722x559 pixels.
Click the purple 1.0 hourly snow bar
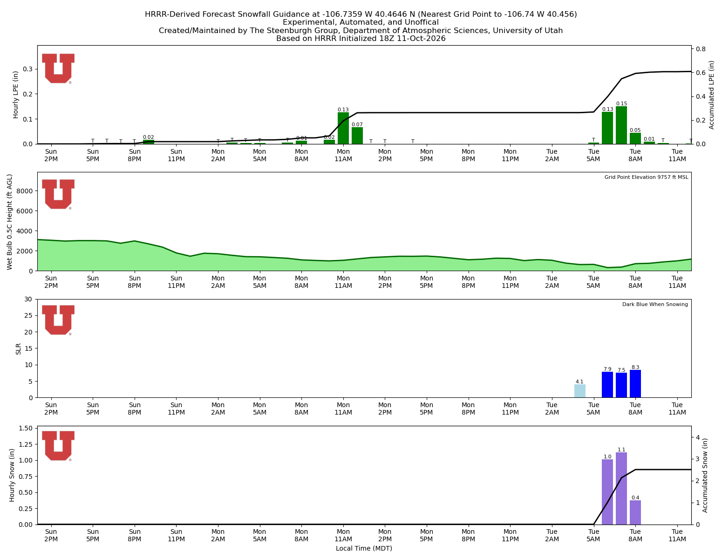pos(607,492)
